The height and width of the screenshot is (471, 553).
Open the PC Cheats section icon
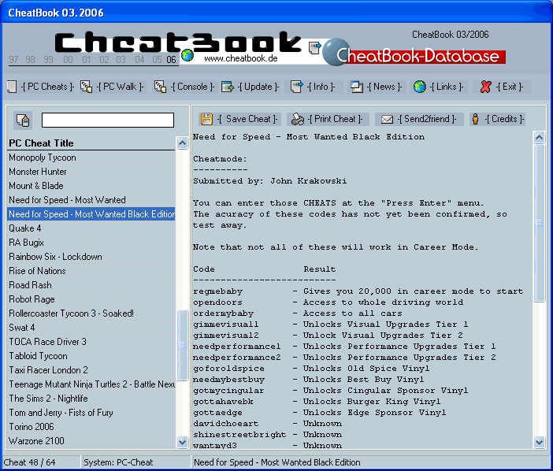tap(12, 87)
